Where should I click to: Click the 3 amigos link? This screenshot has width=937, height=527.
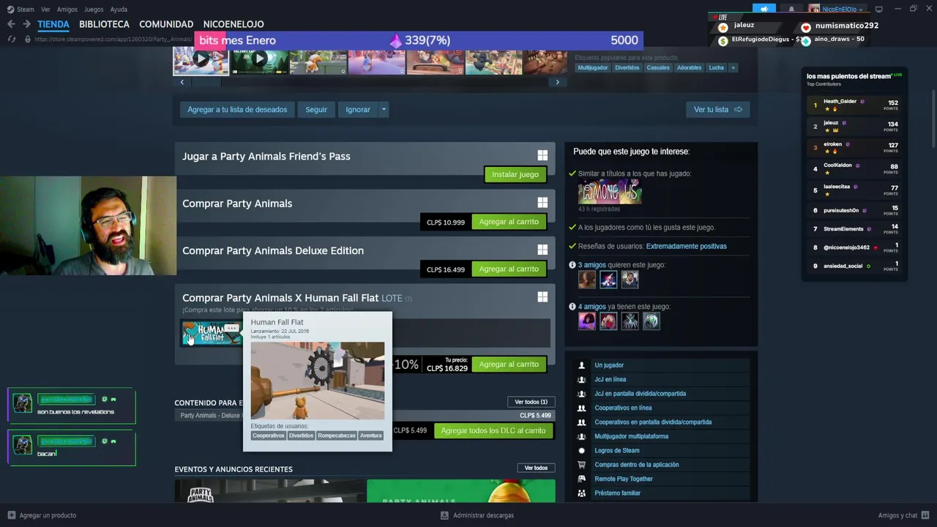point(591,265)
